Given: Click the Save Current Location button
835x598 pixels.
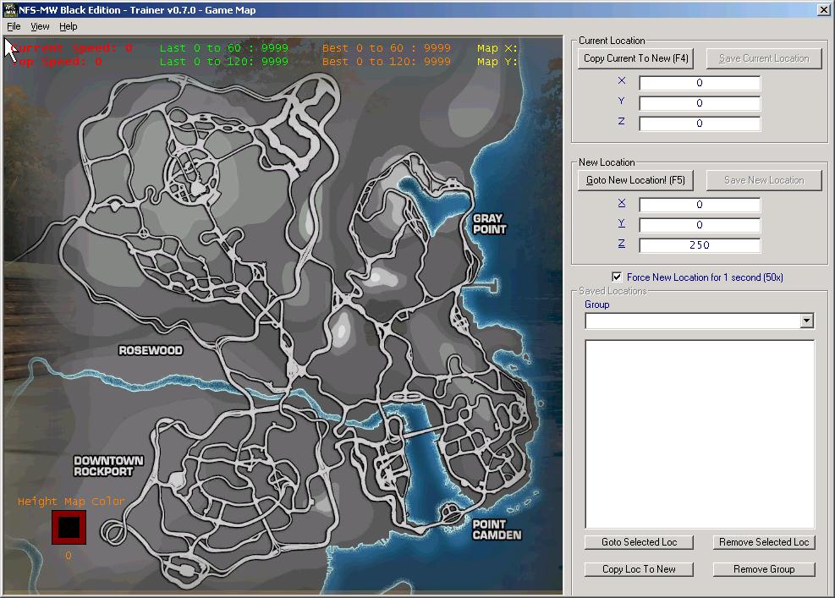Looking at the screenshot, I should pos(763,58).
